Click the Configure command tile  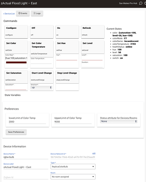click(x=16, y=32)
